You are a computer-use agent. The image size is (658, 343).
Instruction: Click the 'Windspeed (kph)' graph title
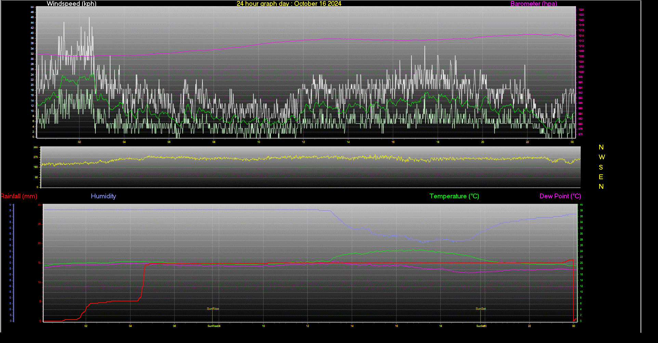[71, 3]
